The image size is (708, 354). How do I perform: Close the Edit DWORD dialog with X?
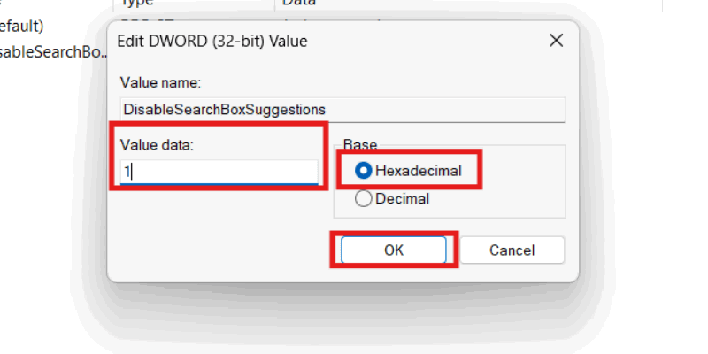pyautogui.click(x=556, y=41)
